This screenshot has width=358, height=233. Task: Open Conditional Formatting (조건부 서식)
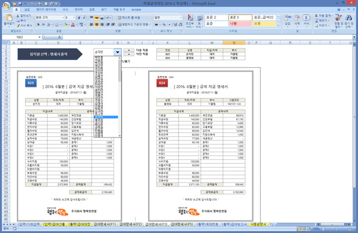click(x=190, y=21)
